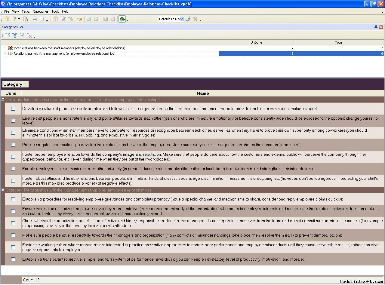The image size is (385, 285).
Task: Click the Name column header
Action: pos(202,93)
